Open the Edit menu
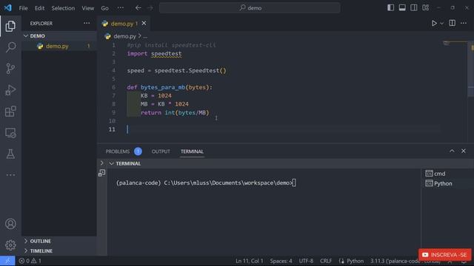474x266 pixels. point(39,8)
